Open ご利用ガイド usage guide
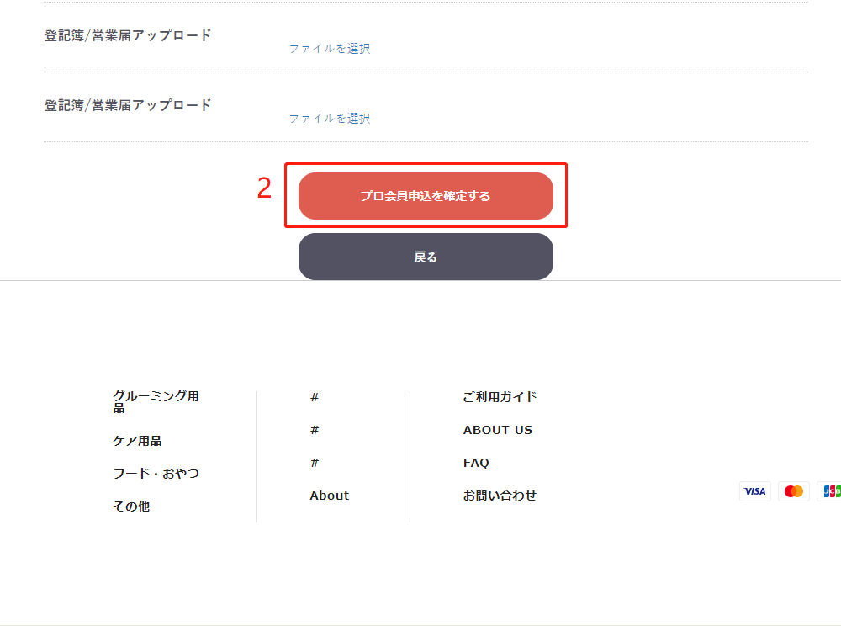The height and width of the screenshot is (631, 841). tap(500, 397)
